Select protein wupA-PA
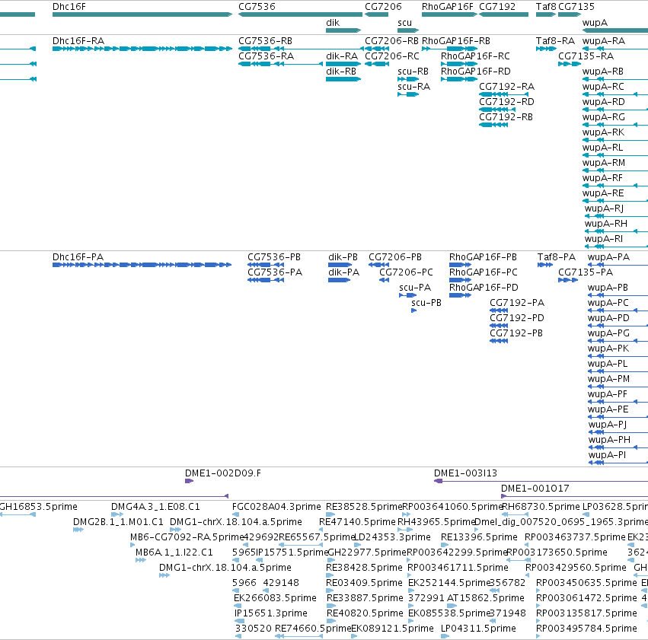The height and width of the screenshot is (640, 648). click(x=608, y=257)
